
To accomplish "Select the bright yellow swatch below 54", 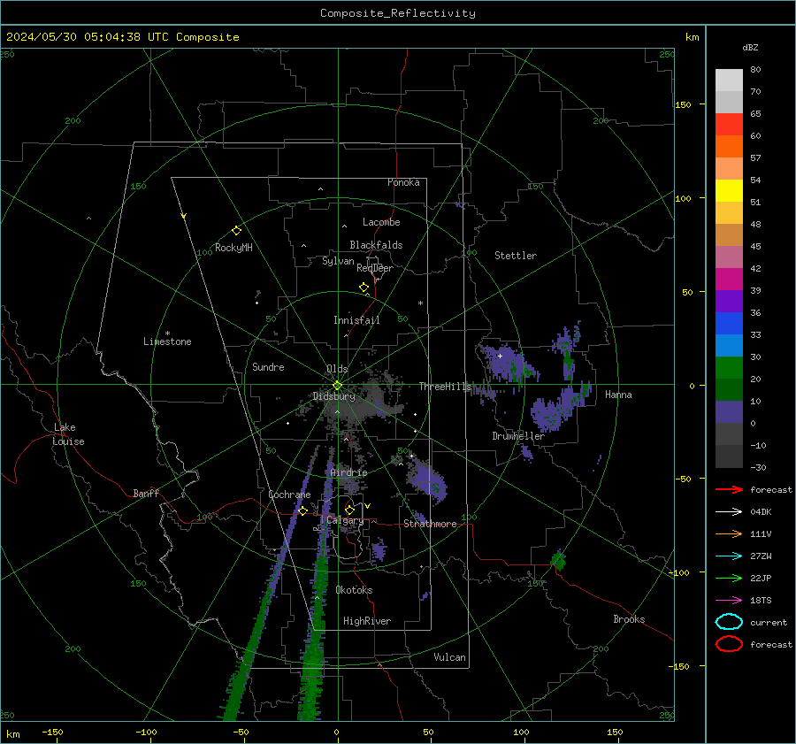I will click(x=729, y=190).
